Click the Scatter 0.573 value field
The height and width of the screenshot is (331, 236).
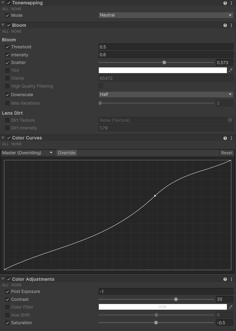tap(224, 63)
